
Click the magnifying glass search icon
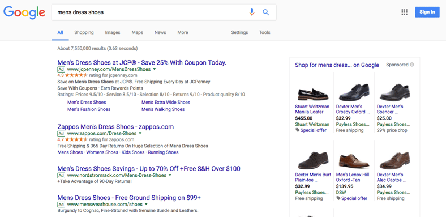[x=265, y=12]
